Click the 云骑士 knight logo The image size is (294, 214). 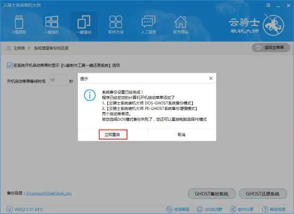(273, 25)
